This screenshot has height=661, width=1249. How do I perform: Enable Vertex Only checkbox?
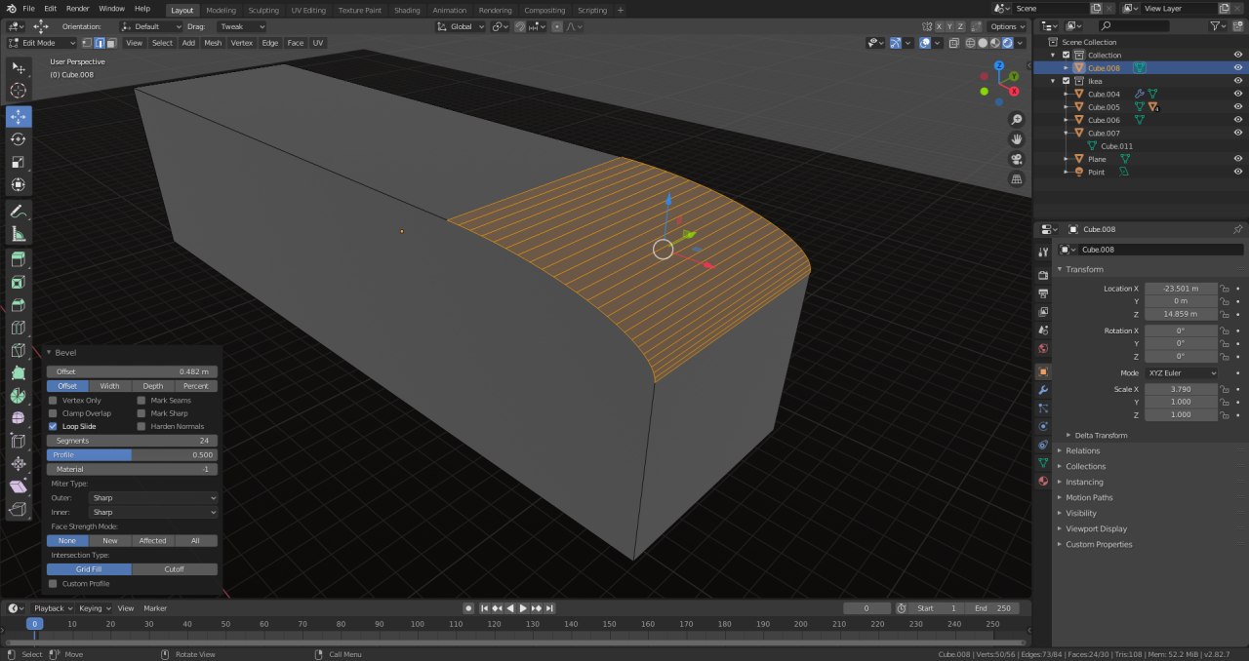(x=54, y=401)
